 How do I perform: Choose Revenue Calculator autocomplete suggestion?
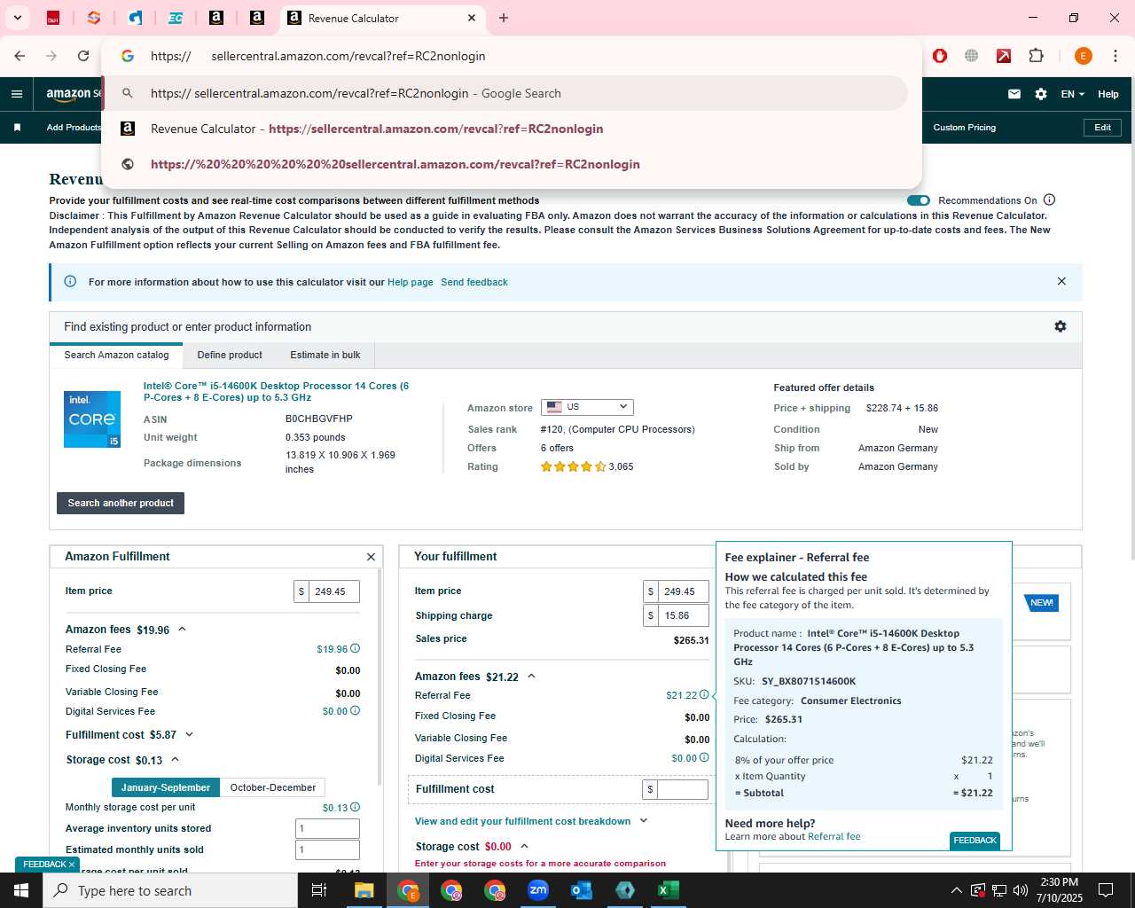coord(505,129)
